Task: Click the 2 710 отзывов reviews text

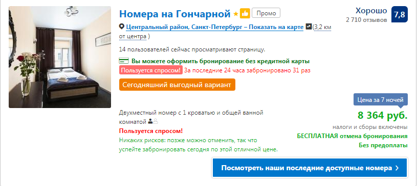Action: coord(366,20)
